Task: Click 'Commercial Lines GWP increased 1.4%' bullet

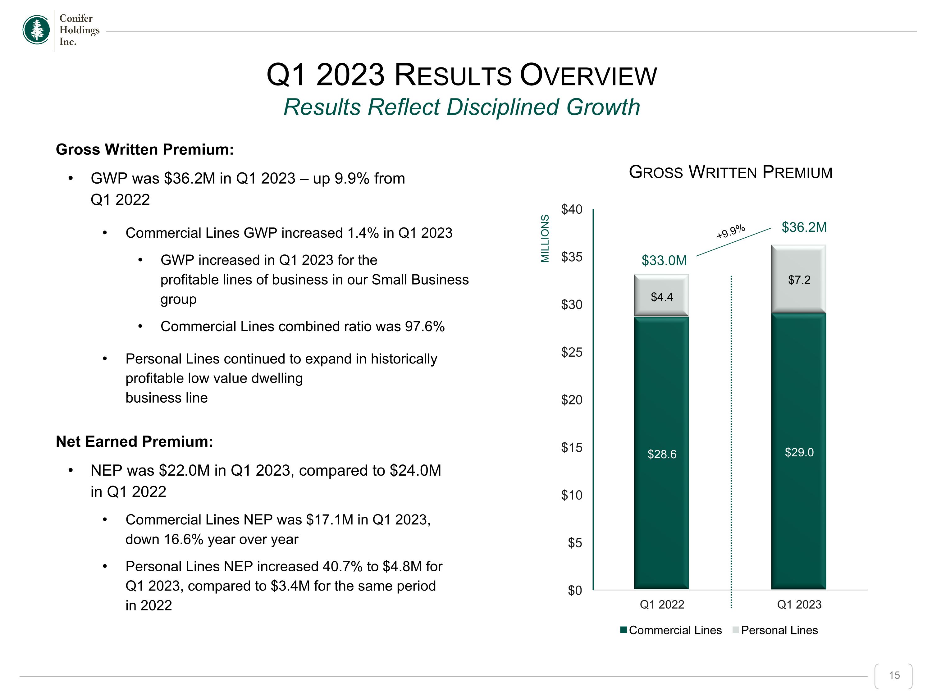Action: click(x=289, y=233)
